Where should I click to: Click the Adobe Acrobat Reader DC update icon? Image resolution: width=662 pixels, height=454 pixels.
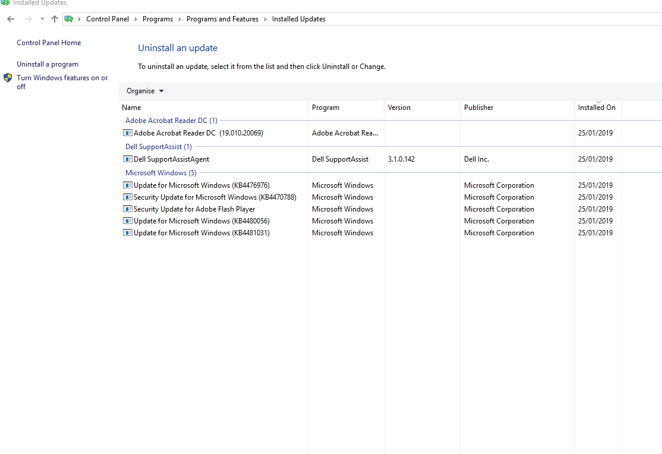click(x=127, y=133)
